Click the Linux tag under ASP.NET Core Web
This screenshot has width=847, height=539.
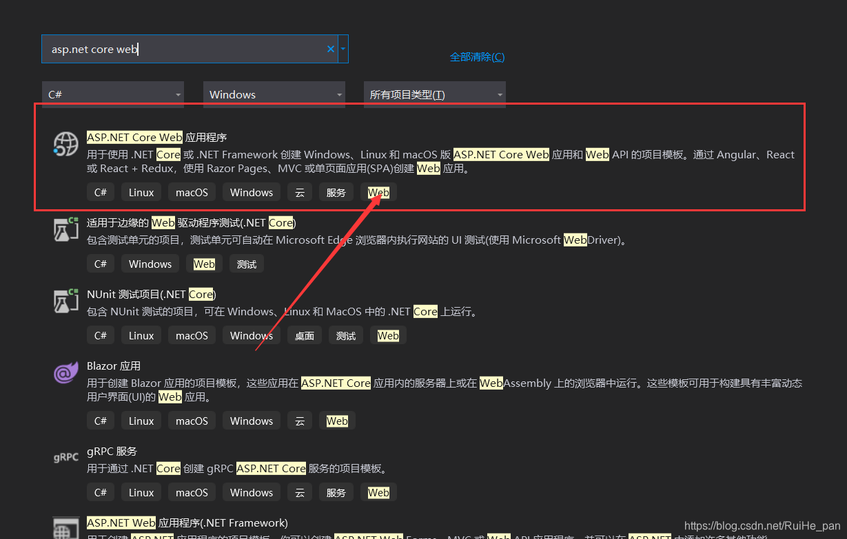pos(141,192)
